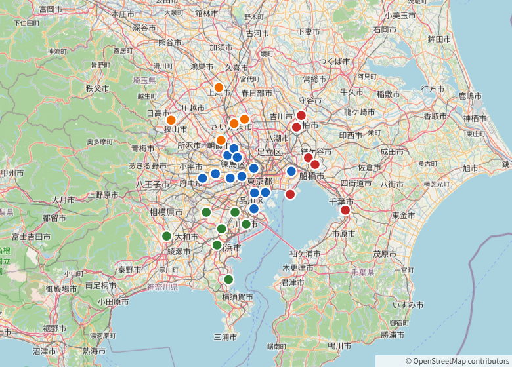
Task: Click the northernmost red marker beside 吉川市
Action: 301,115
